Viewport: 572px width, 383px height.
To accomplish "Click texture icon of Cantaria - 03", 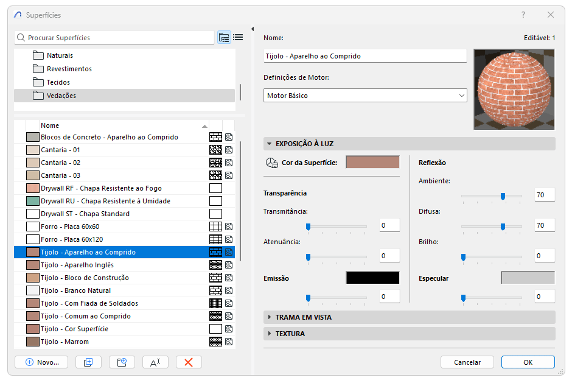I will pos(229,175).
